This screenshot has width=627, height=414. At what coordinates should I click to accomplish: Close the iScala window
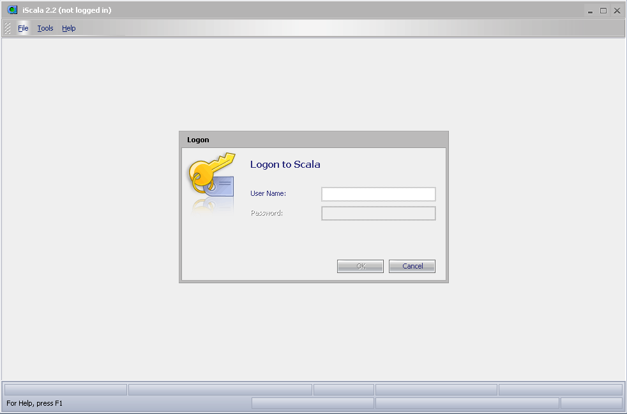pyautogui.click(x=617, y=11)
